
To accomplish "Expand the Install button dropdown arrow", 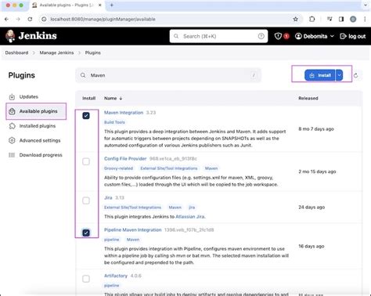I will pos(339,75).
